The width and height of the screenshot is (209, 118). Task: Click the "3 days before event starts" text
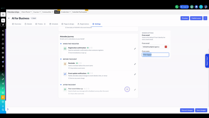click(77, 68)
